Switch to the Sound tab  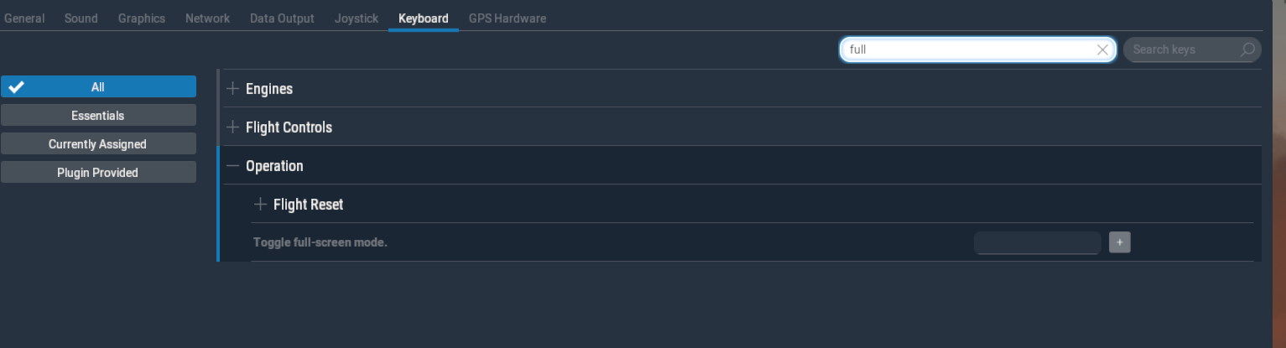coord(81,18)
